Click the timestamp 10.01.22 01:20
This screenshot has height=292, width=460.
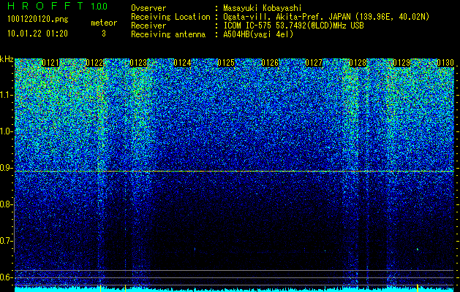coord(37,34)
